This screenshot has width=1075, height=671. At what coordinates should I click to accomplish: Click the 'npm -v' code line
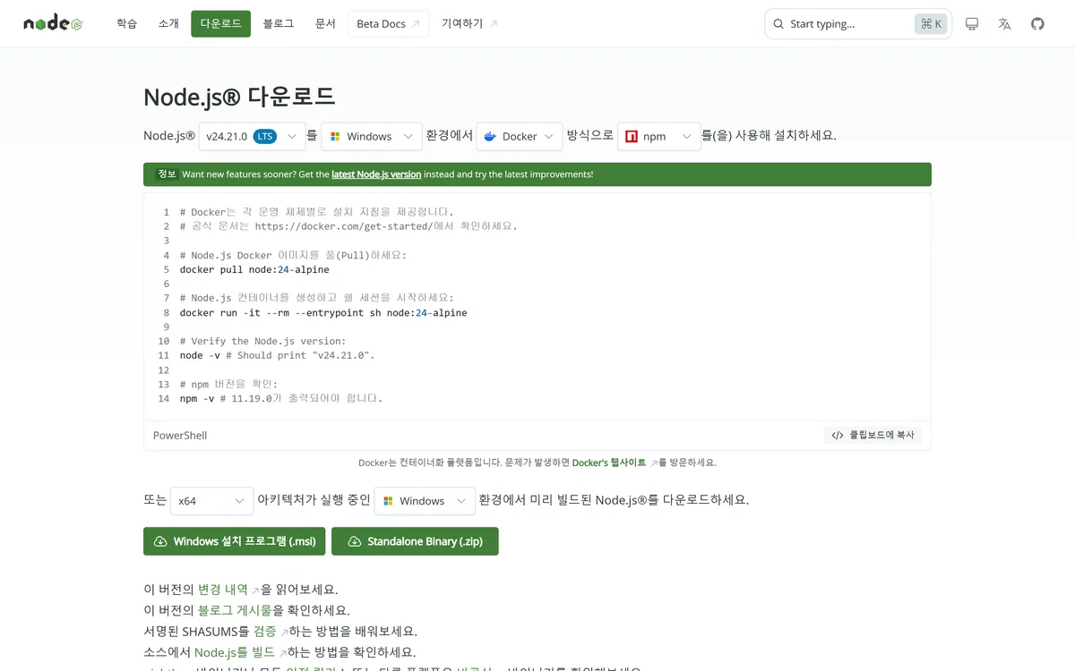coord(280,398)
